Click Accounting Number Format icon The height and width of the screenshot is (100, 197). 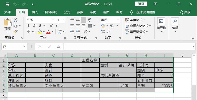point(103,26)
